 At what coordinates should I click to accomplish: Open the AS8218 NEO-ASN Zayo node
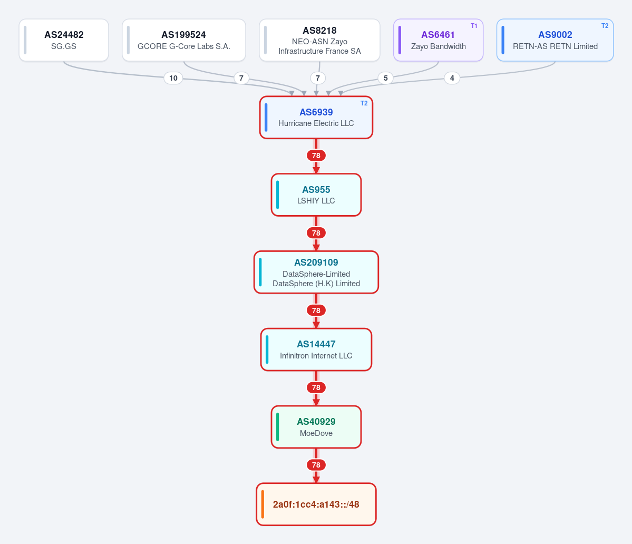tap(319, 40)
